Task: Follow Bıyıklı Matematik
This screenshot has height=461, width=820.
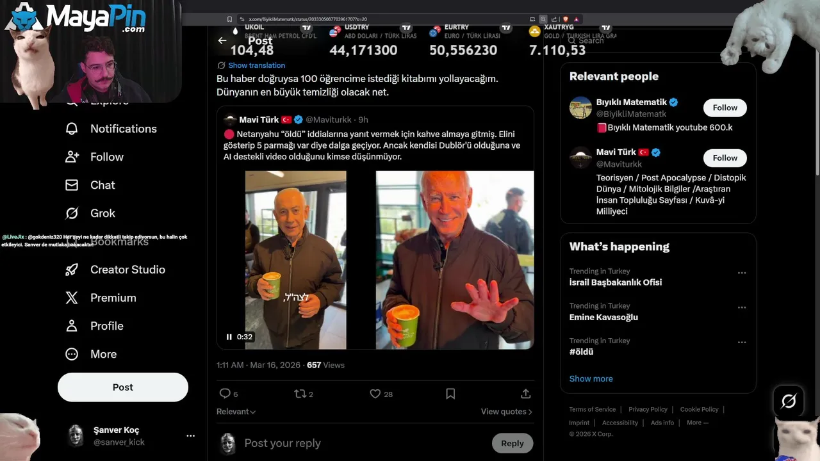Action: (x=725, y=108)
